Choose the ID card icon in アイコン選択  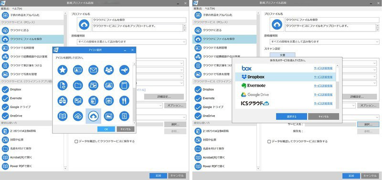click(78, 70)
